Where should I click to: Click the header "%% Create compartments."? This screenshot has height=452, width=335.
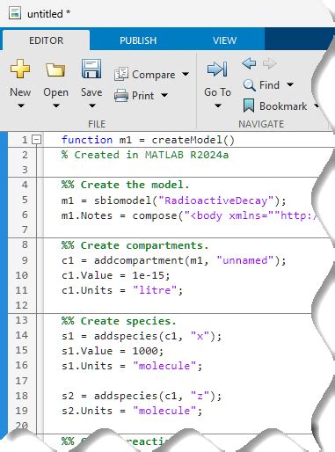(x=135, y=245)
